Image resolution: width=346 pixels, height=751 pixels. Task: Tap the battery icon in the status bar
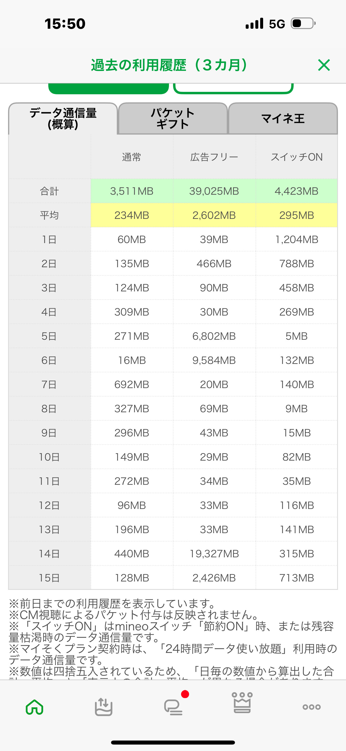(x=303, y=24)
